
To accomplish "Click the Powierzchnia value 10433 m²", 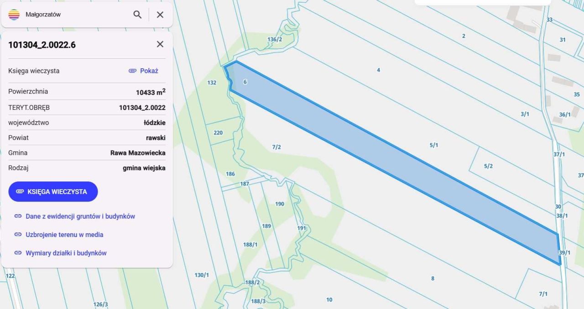I will point(151,92).
